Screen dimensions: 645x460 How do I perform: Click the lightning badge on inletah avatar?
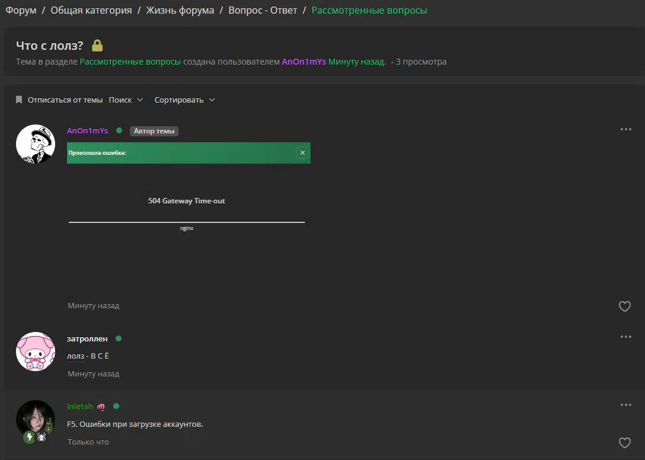coord(29,437)
